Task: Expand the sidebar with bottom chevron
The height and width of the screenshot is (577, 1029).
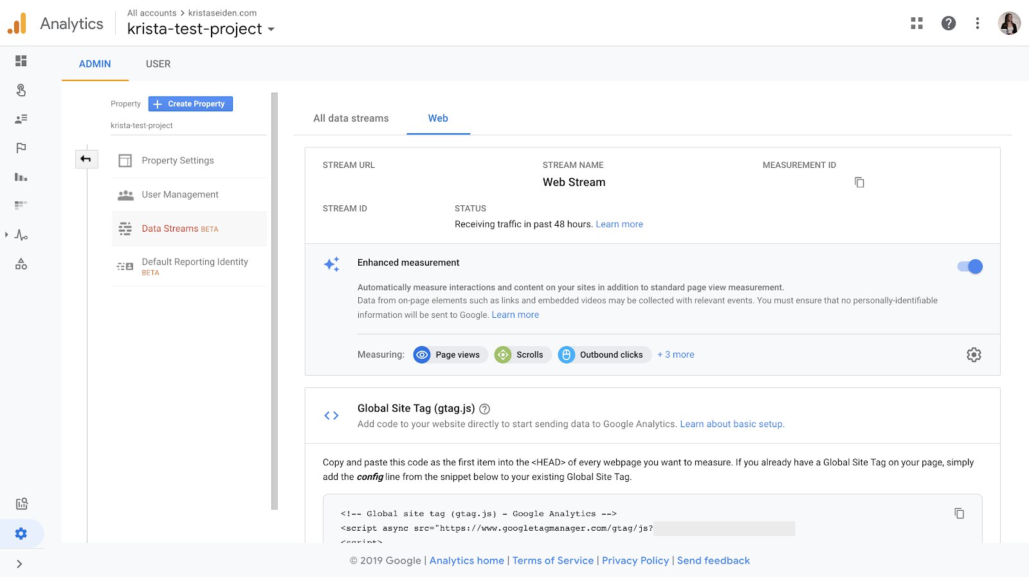Action: (x=19, y=564)
